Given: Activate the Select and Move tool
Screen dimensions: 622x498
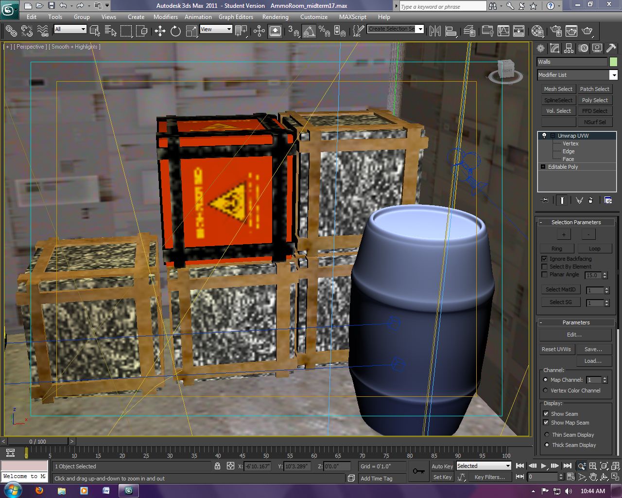Looking at the screenshot, I should click(160, 31).
